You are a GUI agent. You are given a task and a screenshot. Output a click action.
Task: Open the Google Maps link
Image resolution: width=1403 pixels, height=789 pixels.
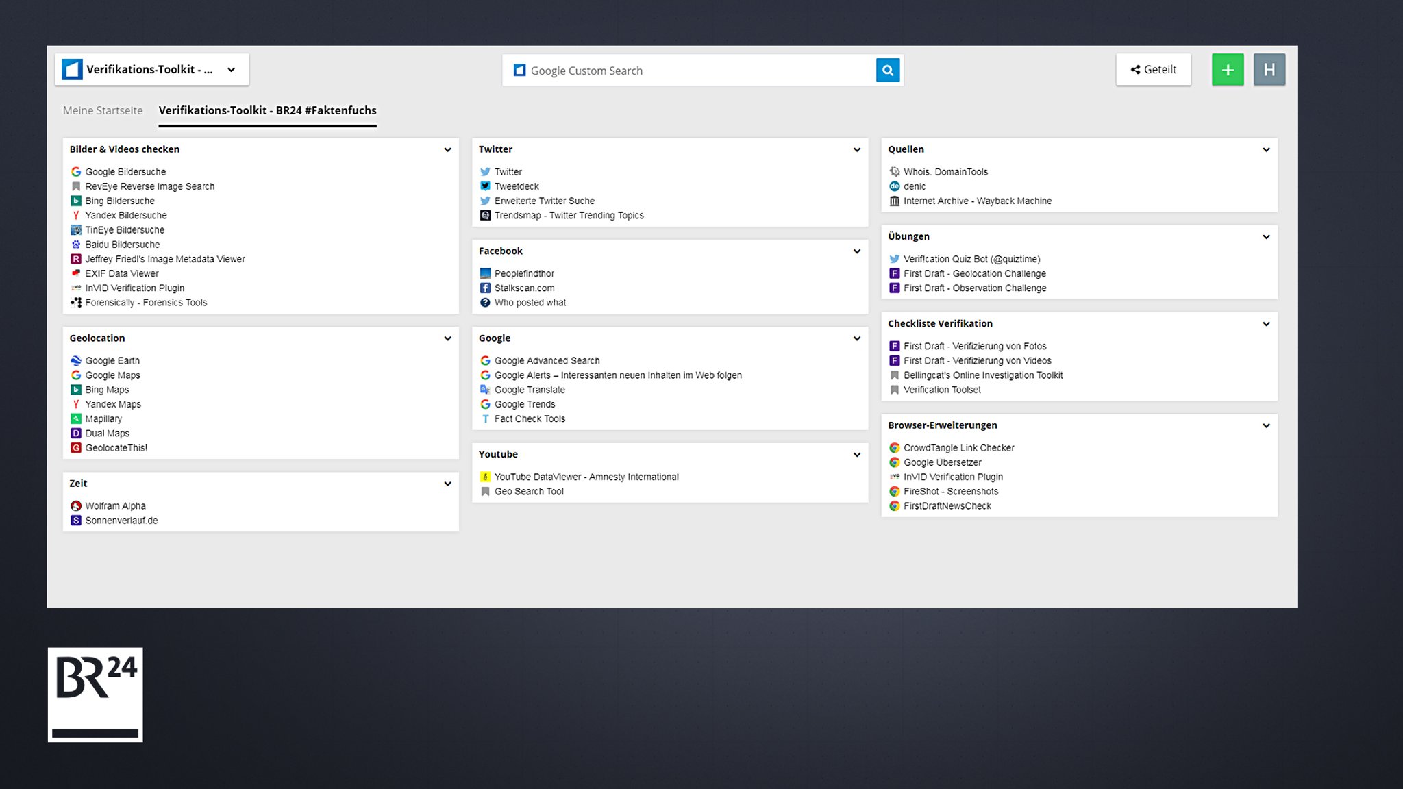click(112, 375)
